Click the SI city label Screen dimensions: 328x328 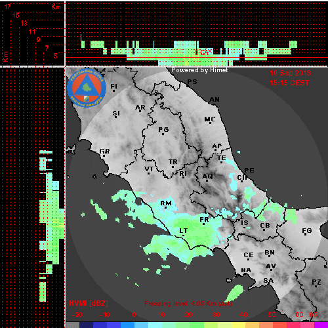coord(116,113)
